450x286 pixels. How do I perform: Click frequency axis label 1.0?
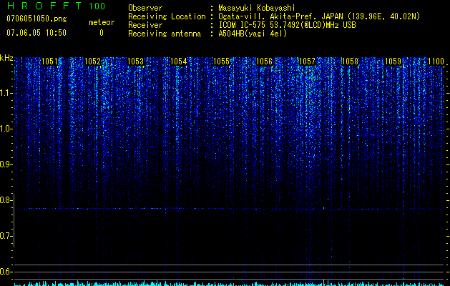tap(6, 129)
